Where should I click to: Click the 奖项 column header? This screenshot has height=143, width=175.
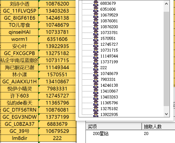[x=114, y=127]
